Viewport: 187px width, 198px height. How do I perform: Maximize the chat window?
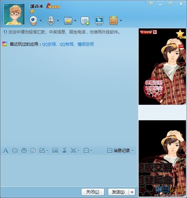coord(170,4)
